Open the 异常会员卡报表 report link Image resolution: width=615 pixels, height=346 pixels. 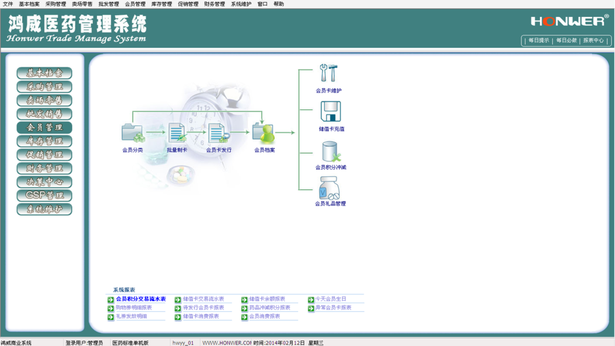334,308
